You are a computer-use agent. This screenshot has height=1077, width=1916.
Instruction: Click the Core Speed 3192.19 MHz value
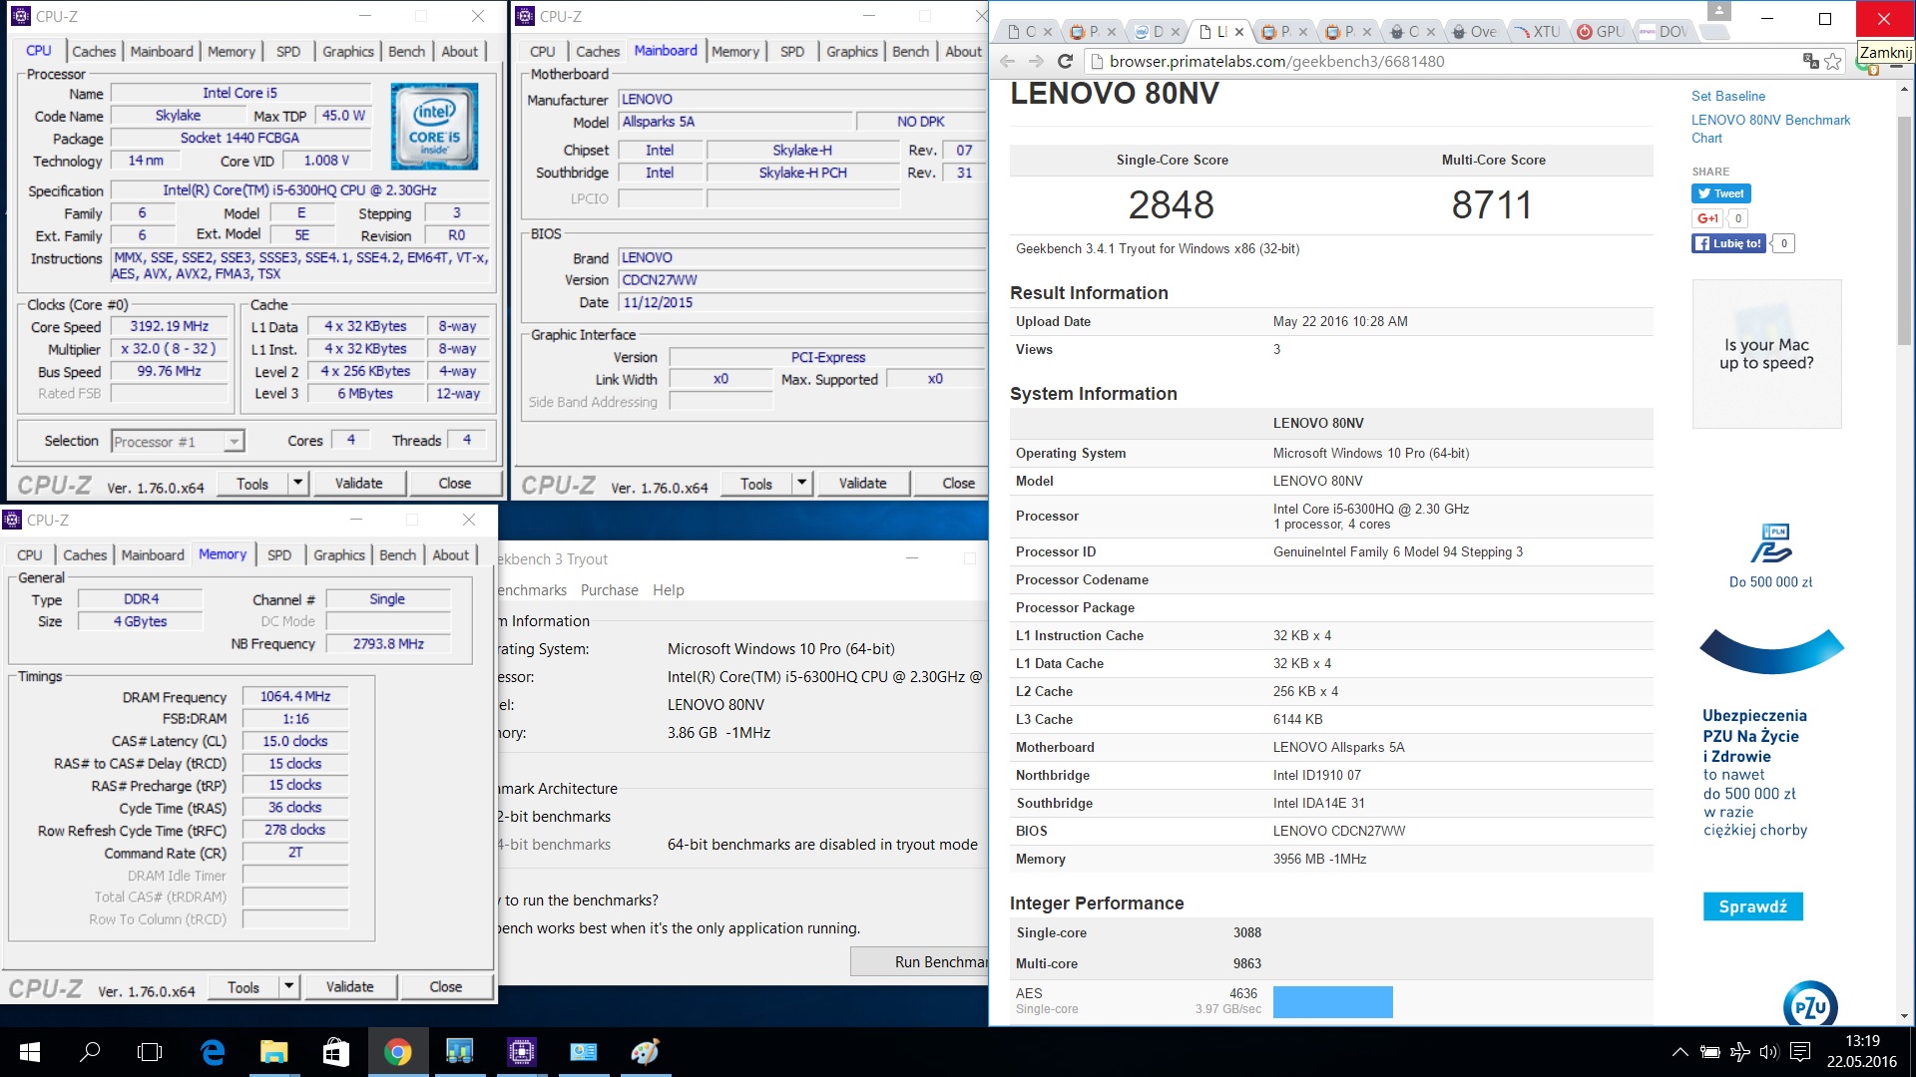click(x=170, y=326)
